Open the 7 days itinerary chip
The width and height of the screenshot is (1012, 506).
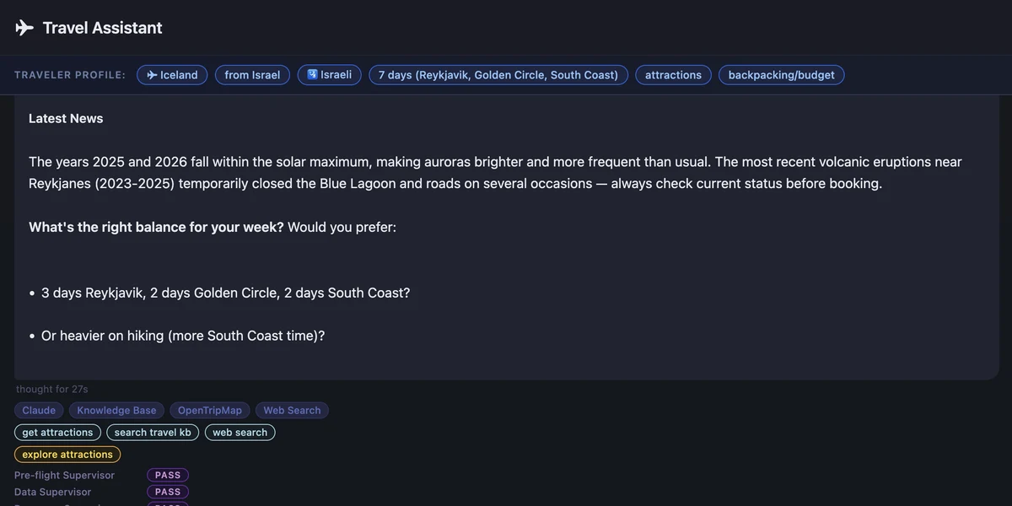coord(498,75)
